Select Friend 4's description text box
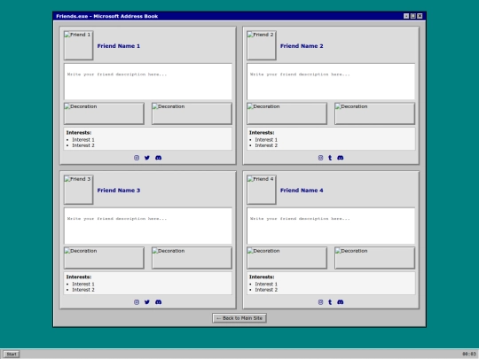 pos(331,226)
